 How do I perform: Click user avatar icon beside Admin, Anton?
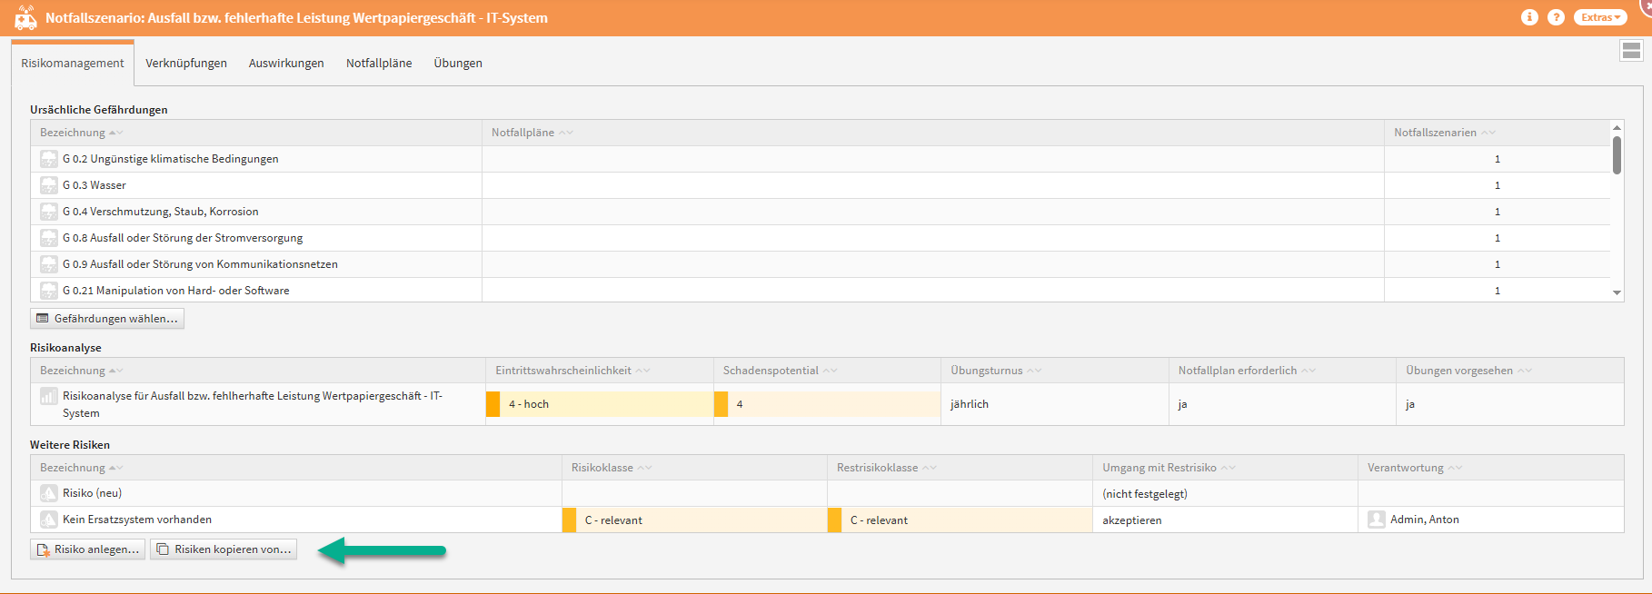(x=1377, y=520)
